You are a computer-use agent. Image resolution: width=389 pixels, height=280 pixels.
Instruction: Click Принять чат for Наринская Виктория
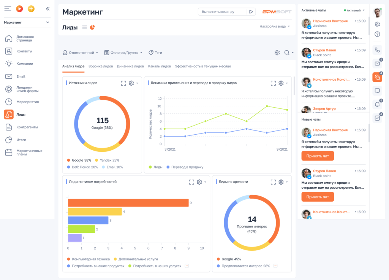(318, 156)
